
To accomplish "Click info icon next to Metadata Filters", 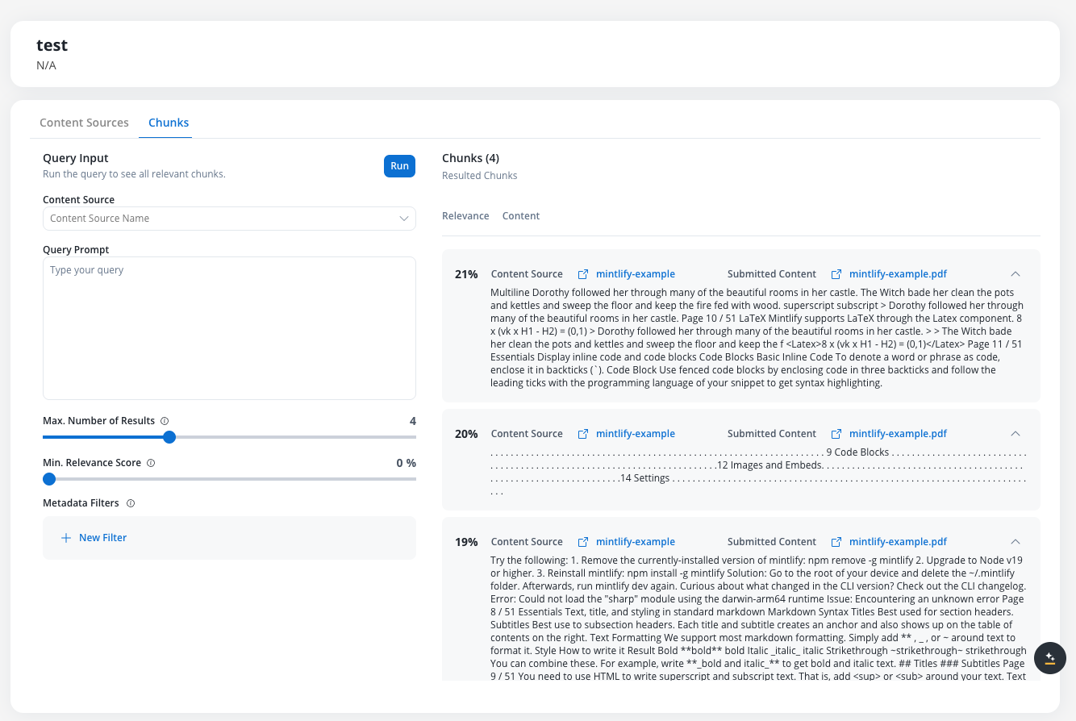I will point(131,503).
